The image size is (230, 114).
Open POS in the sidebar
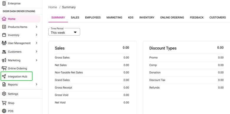(x=11, y=111)
